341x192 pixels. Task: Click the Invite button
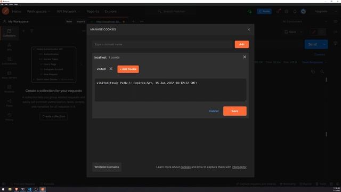[x=264, y=11]
